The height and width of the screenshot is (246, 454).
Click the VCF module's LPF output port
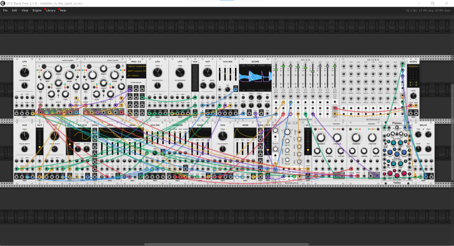207,113
